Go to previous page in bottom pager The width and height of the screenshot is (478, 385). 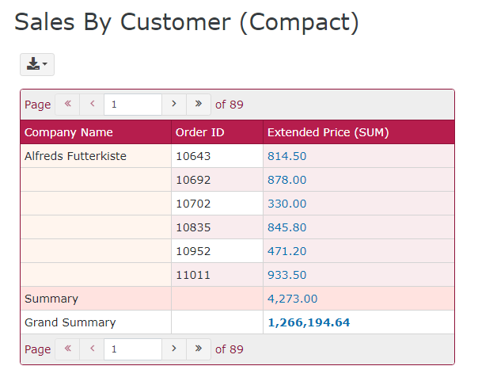93,349
